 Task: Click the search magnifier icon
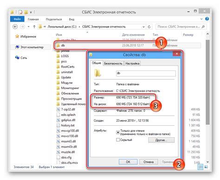[203, 27]
